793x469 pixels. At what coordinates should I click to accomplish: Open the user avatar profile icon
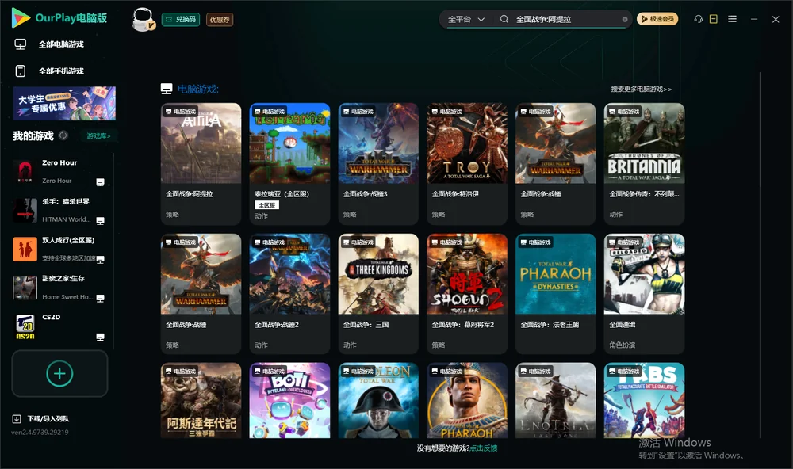coord(143,20)
